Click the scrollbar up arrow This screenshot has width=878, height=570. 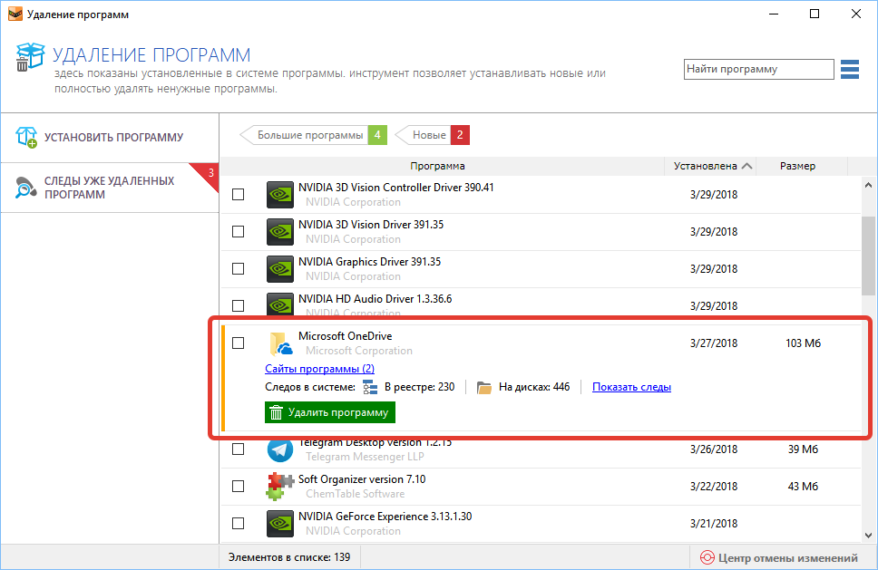click(x=869, y=185)
